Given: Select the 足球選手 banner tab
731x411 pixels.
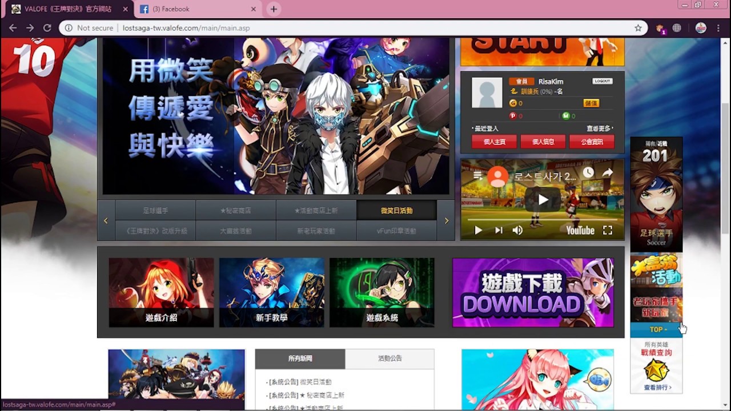Looking at the screenshot, I should coord(155,210).
